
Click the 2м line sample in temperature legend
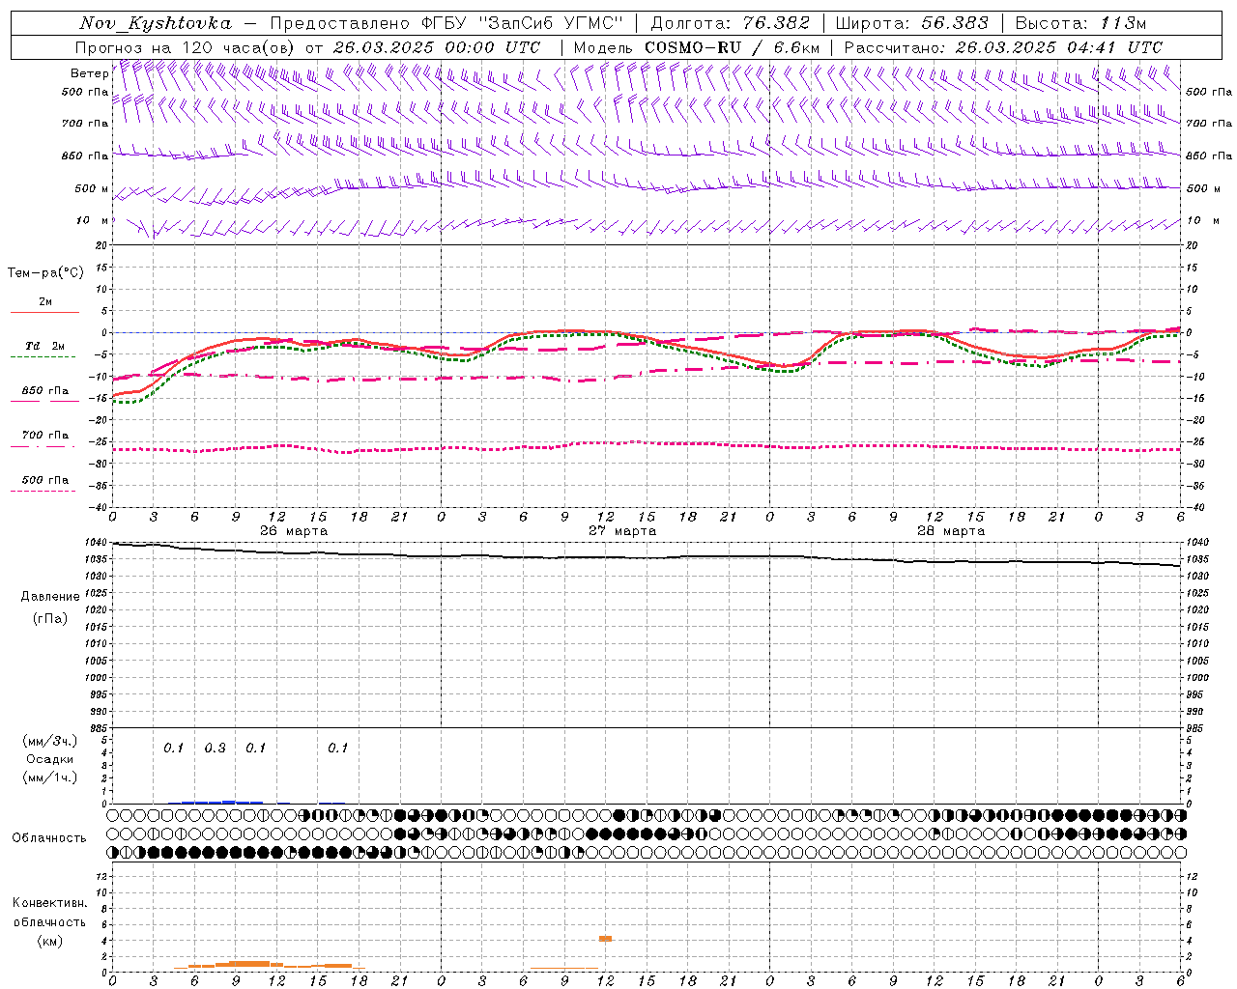point(44,312)
